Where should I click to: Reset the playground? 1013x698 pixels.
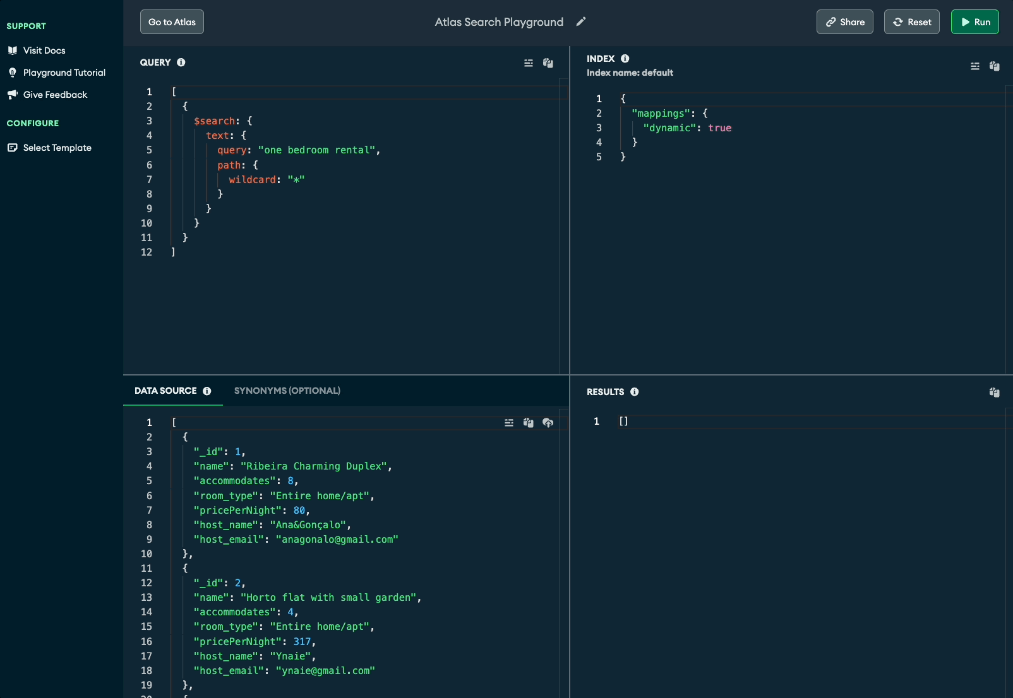(x=911, y=21)
